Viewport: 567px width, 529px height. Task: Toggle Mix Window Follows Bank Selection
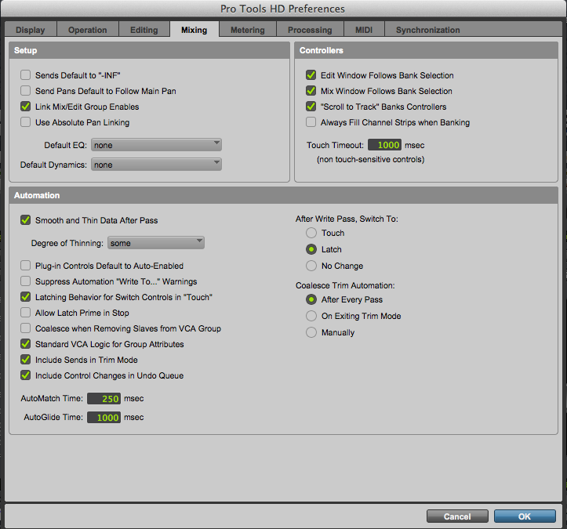[311, 91]
